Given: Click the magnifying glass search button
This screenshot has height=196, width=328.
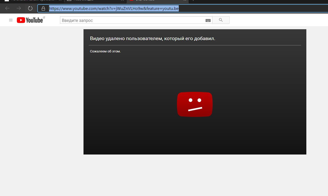Looking at the screenshot, I should 221,20.
